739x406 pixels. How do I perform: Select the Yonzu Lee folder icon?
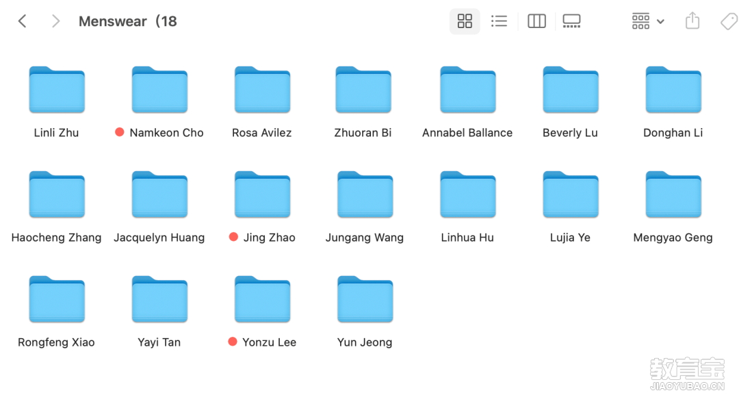(263, 299)
